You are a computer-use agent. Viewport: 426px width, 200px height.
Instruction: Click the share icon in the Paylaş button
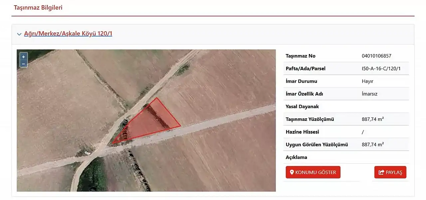coord(381,172)
